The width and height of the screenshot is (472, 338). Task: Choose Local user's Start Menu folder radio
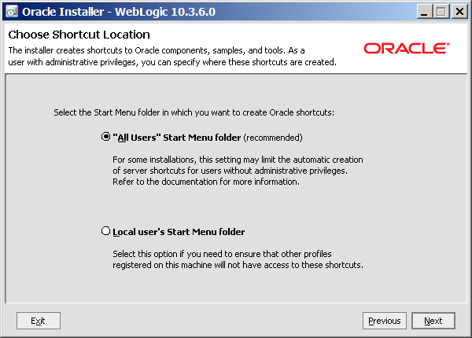pos(105,231)
